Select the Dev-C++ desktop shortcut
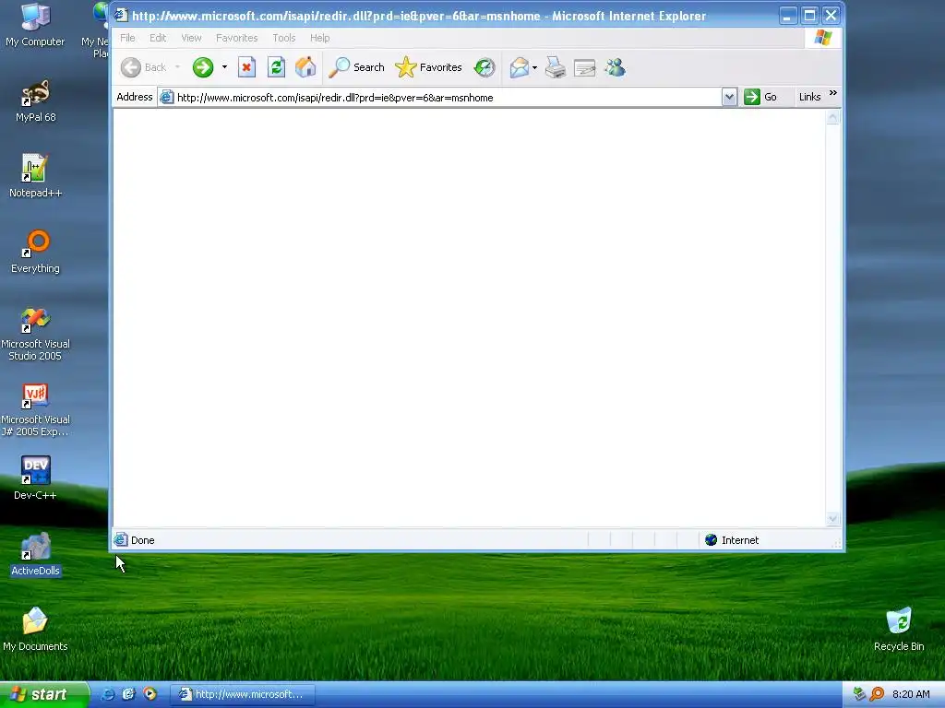This screenshot has height=708, width=945. point(35,478)
